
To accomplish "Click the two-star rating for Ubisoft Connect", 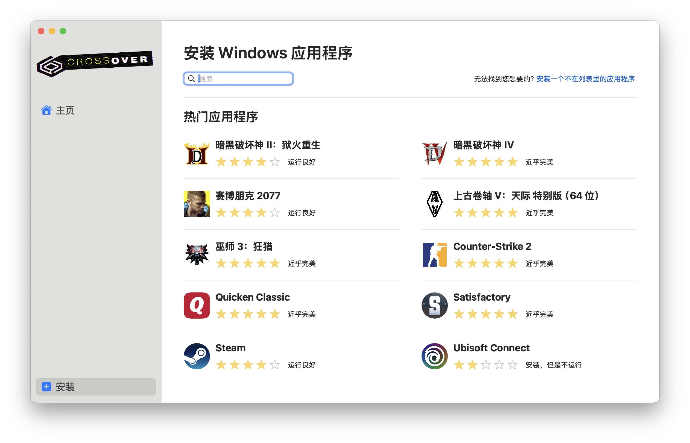I will coord(485,365).
